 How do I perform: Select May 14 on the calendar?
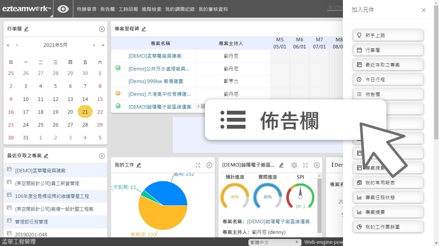[85, 99]
